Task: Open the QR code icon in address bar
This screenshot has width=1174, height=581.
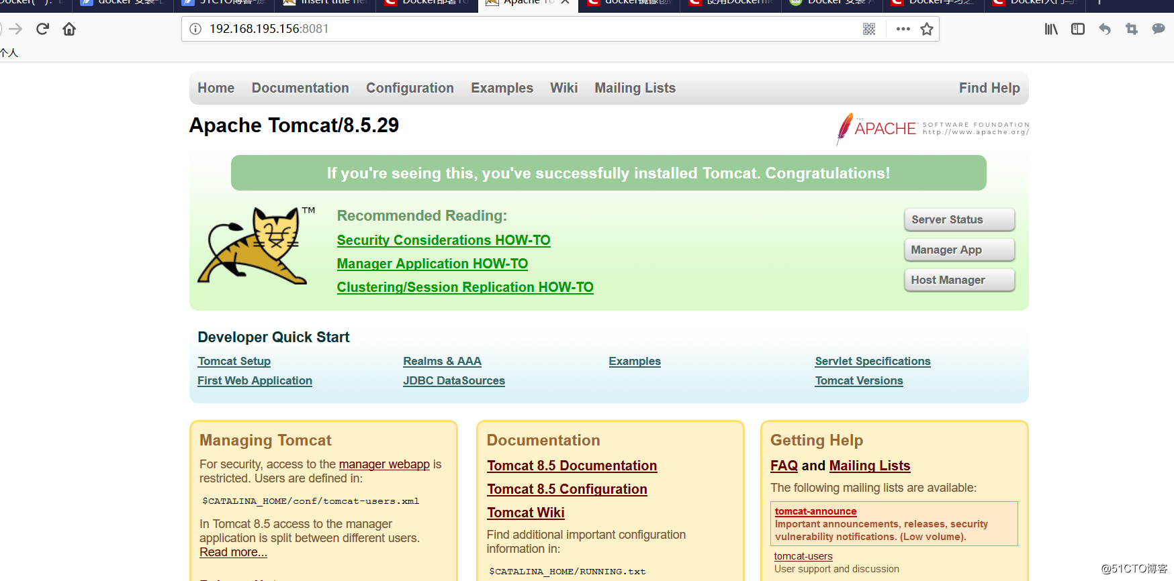Action: click(x=869, y=29)
